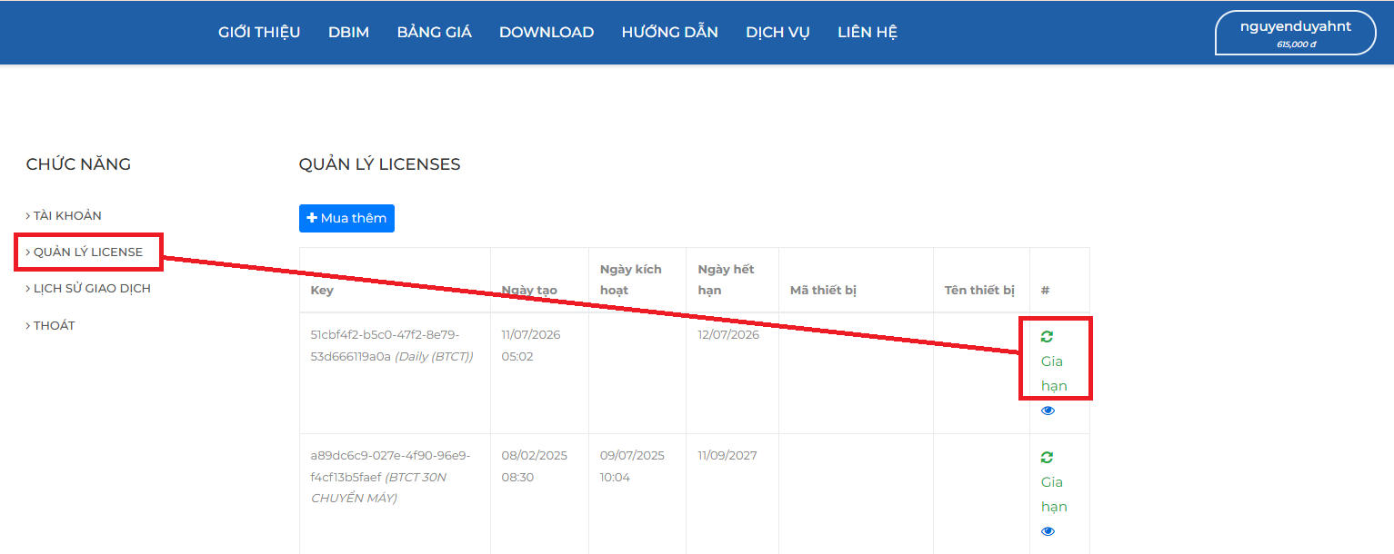Click the activation date 09/07/2025 10:04
This screenshot has height=554, width=1394.
click(x=632, y=466)
